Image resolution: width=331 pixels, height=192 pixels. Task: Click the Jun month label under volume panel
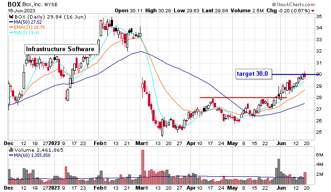coord(281,188)
